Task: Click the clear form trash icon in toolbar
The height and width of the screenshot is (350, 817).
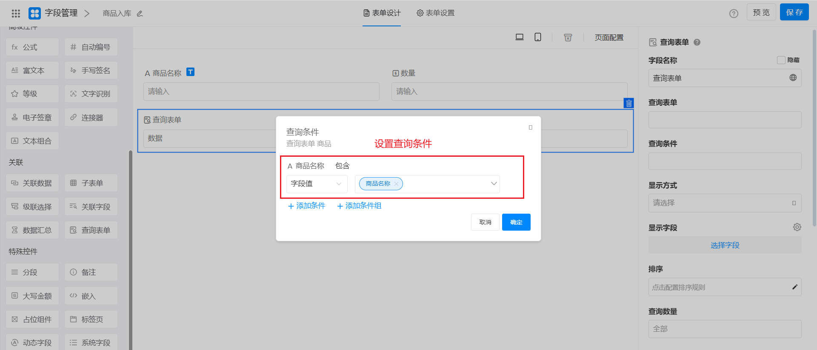Action: coord(568,37)
